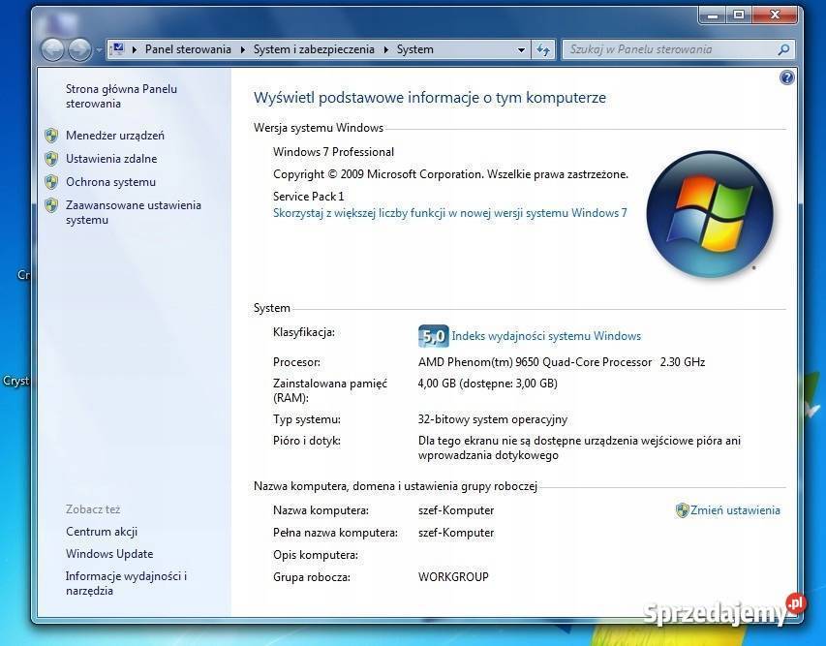Click the refresh icon beside address bar
Viewport: 826px width, 646px height.
point(543,49)
